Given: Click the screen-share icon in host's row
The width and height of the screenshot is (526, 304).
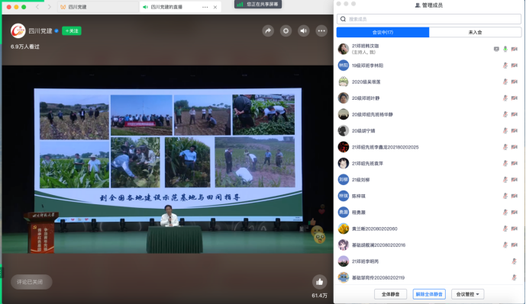Looking at the screenshot, I should tap(496, 49).
